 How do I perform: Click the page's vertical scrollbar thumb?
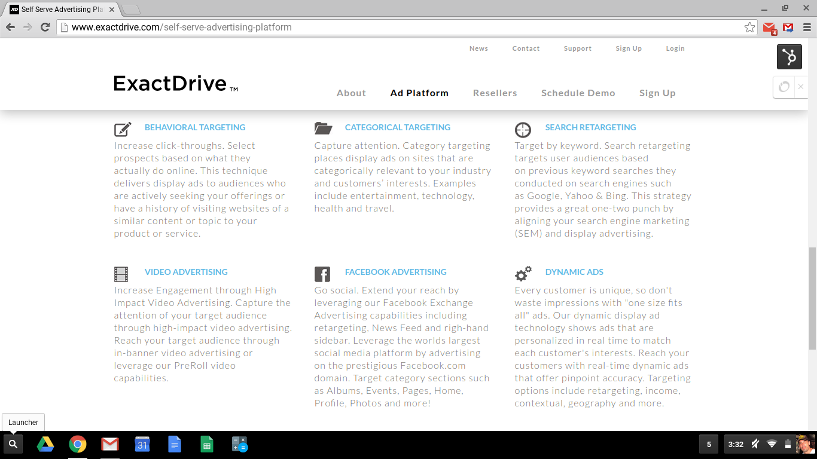coord(812,298)
